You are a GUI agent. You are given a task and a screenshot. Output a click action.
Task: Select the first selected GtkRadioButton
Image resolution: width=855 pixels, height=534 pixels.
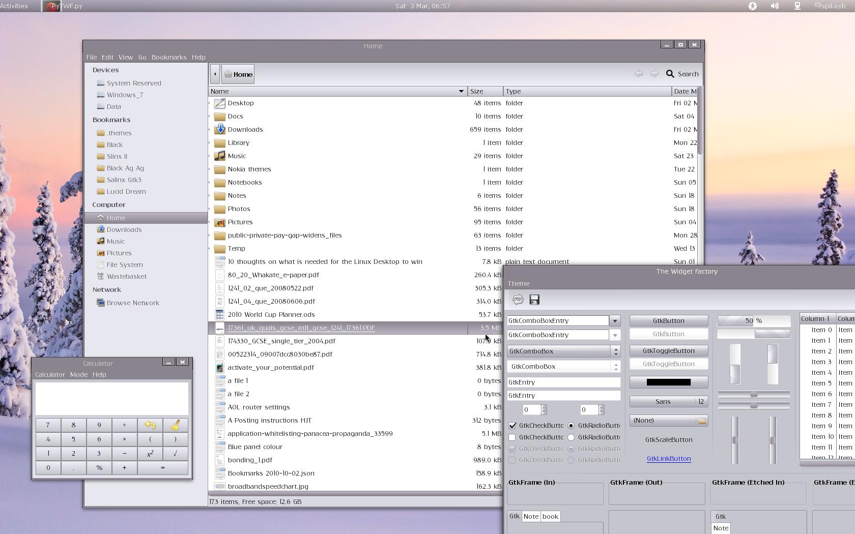click(571, 425)
